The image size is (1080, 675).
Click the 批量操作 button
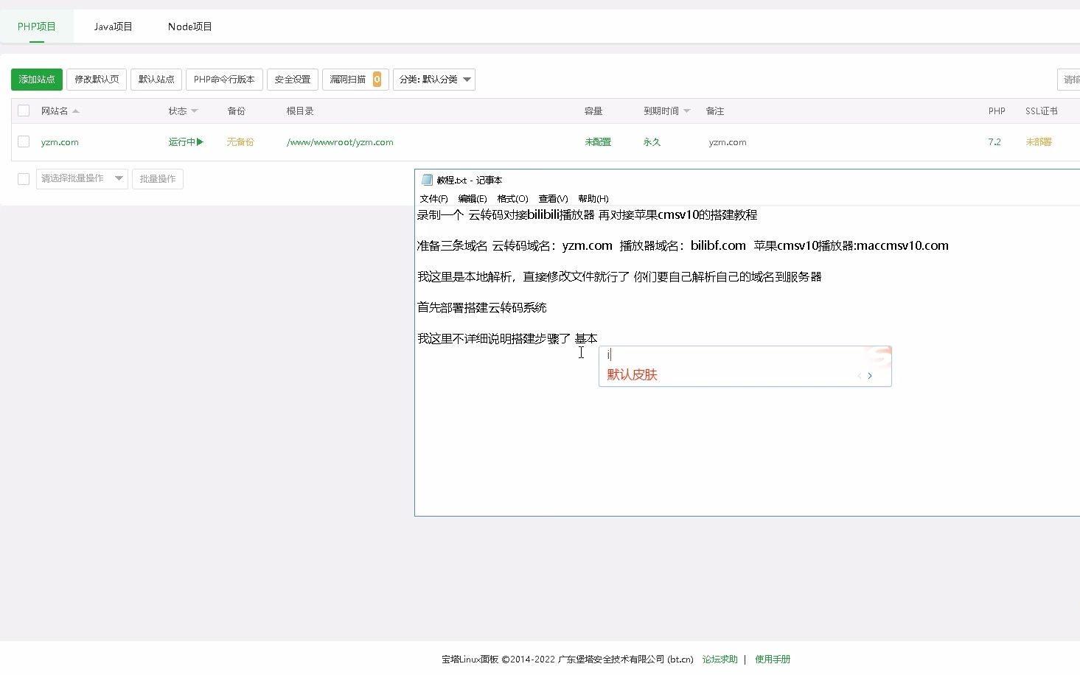point(158,178)
